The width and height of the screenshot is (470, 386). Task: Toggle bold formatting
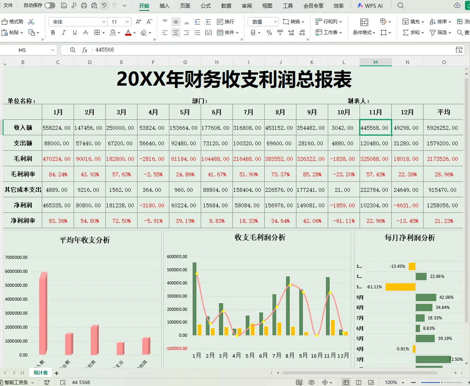click(x=53, y=33)
